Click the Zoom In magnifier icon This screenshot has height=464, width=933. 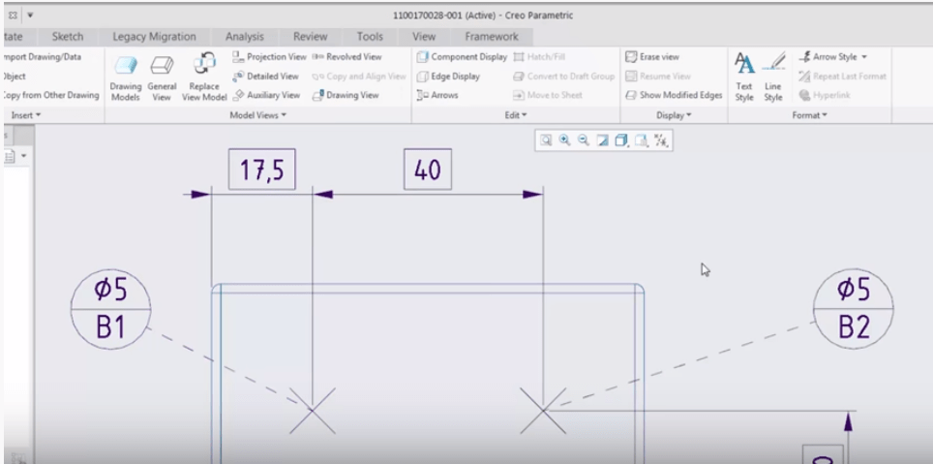pos(564,140)
